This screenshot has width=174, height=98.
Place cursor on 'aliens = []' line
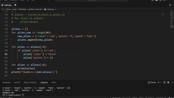pyautogui.click(x=20, y=29)
